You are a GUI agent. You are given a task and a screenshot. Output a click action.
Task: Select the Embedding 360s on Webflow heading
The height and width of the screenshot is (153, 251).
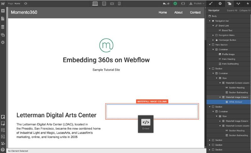106,60
